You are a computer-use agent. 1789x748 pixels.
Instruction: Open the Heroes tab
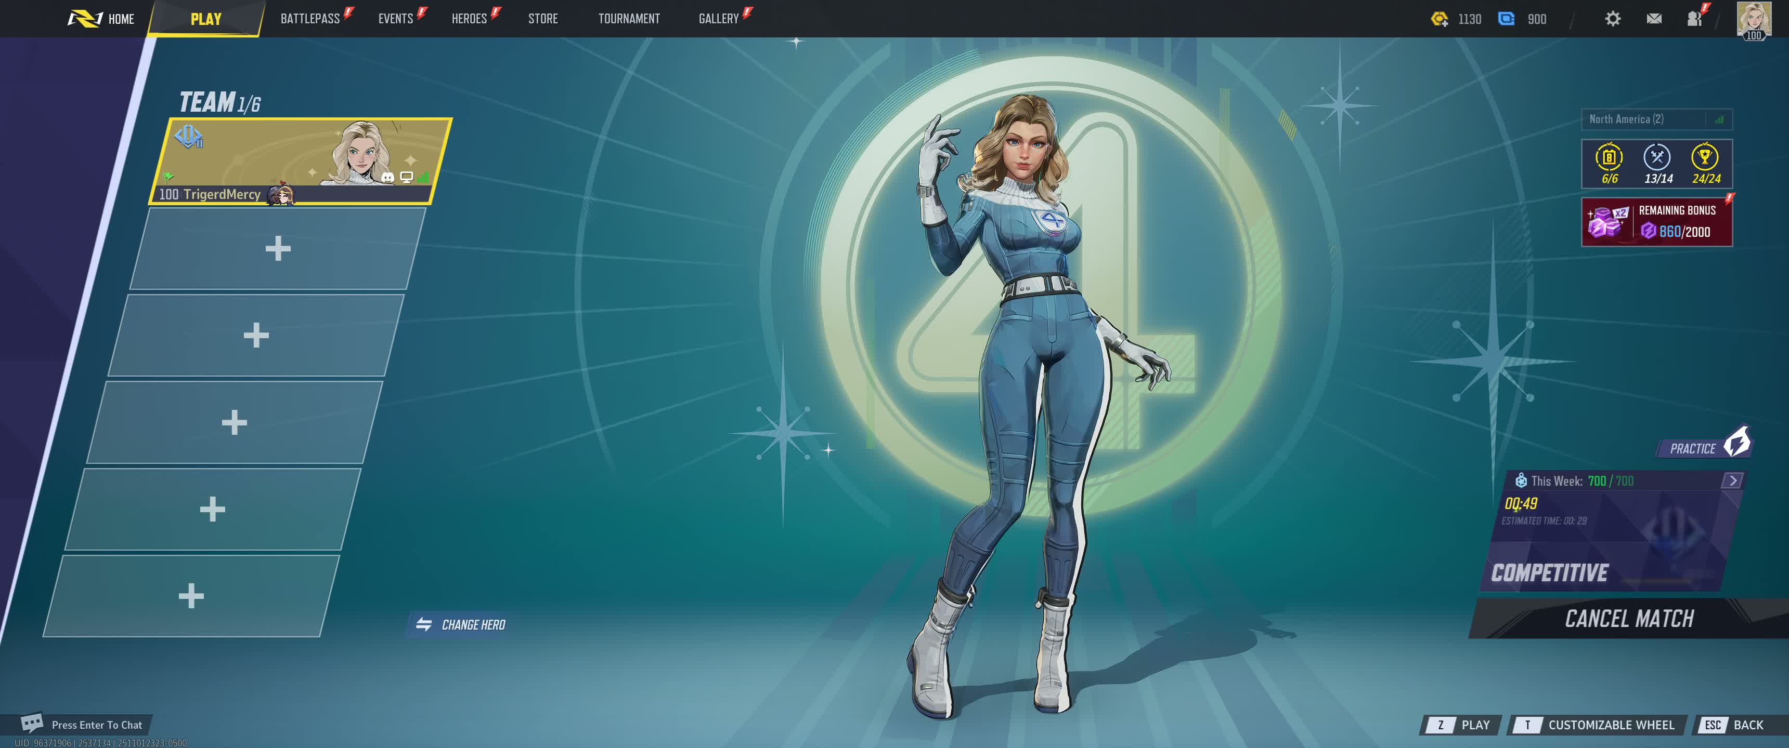pos(469,19)
